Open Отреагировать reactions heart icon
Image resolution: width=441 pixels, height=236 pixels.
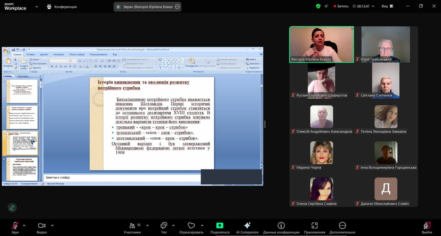[191, 226]
